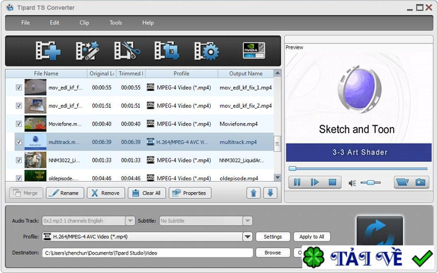Screen dimensions: 438x273
Task: Select output name multitrack.mp4
Action: pos(238,142)
